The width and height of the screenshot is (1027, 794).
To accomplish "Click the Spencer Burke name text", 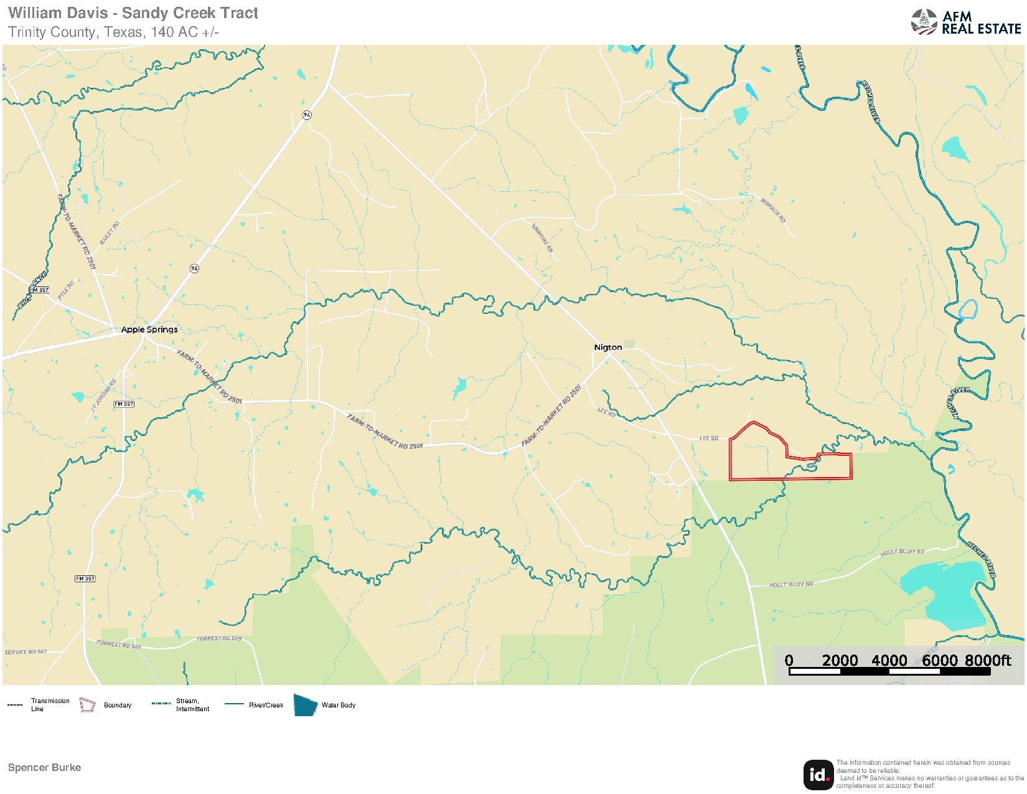I will (x=44, y=767).
